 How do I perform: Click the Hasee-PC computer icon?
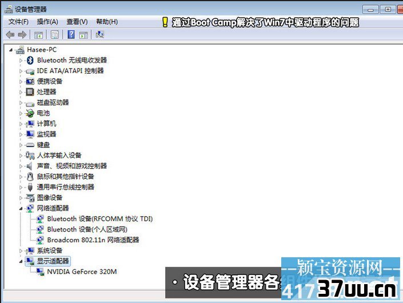(x=20, y=50)
